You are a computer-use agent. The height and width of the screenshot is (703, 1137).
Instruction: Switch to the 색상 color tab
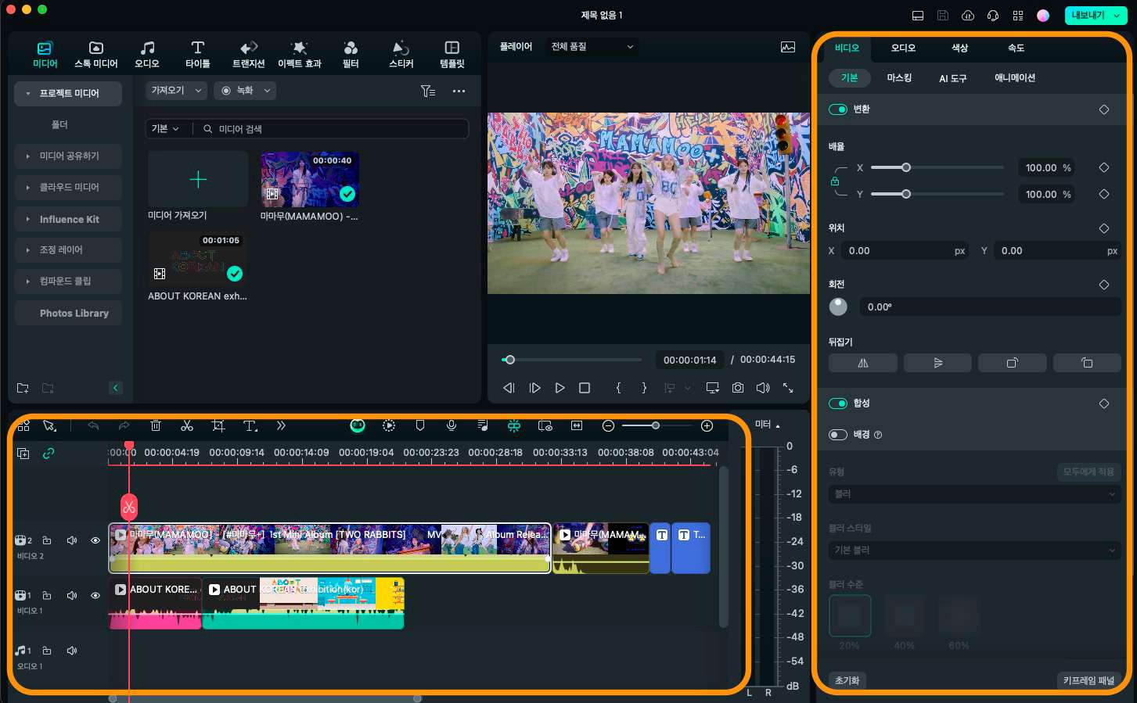[959, 48]
